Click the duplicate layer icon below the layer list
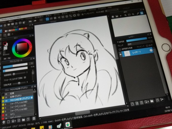This screenshot has height=129, width=172. tap(158, 100)
